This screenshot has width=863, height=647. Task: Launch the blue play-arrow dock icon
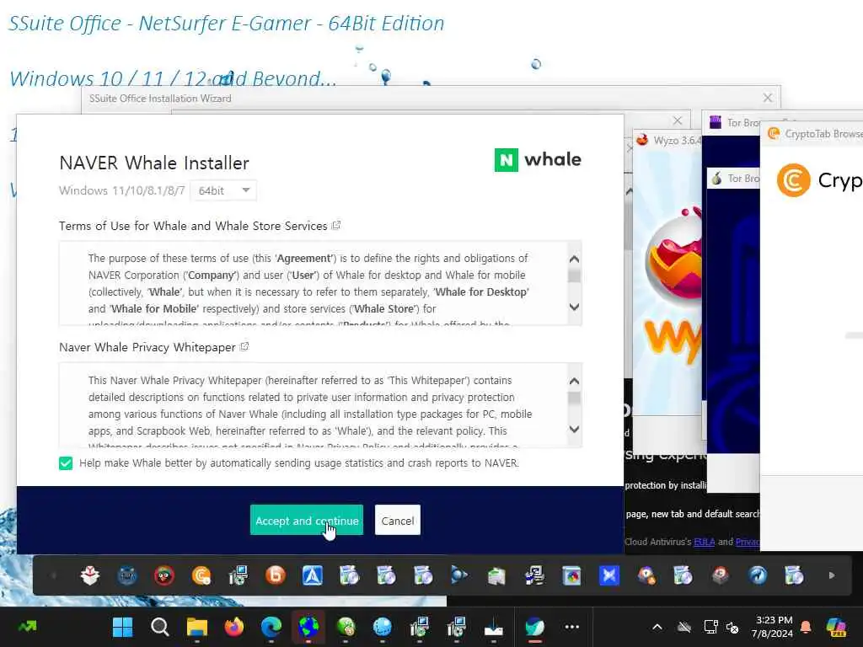click(x=459, y=575)
